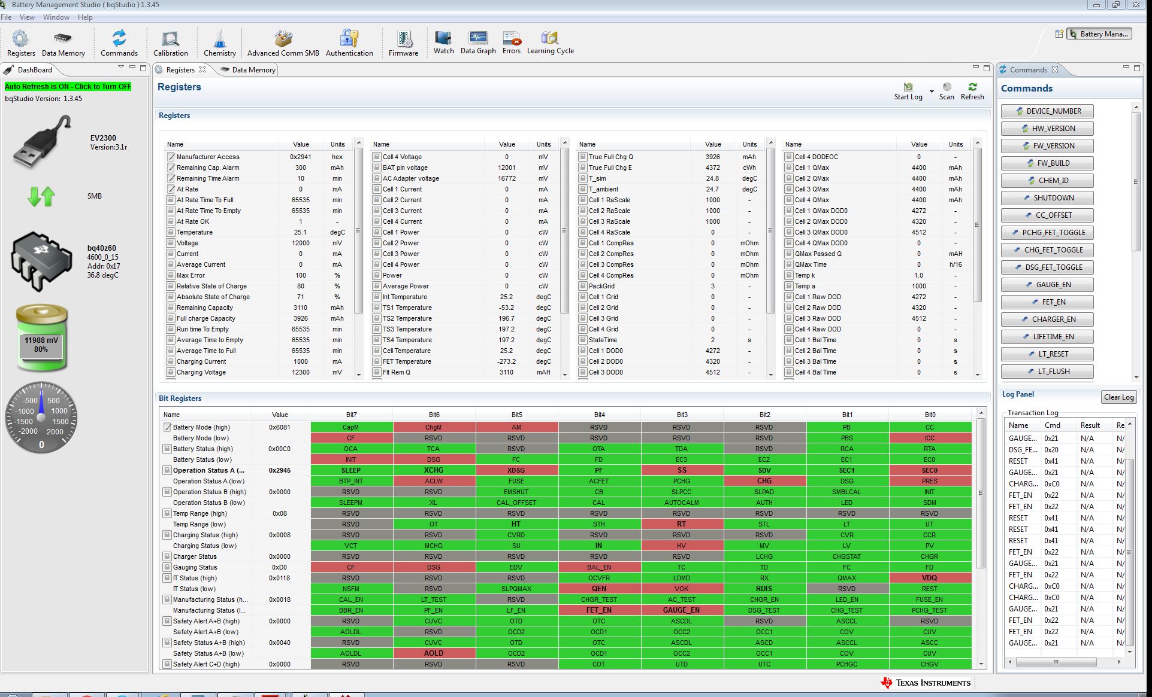Toggle lock icon for Cell 4 Voltage

pos(377,157)
